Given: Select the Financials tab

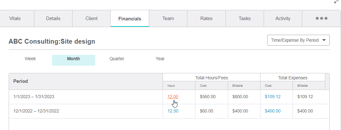Looking at the screenshot, I should click(x=130, y=18).
